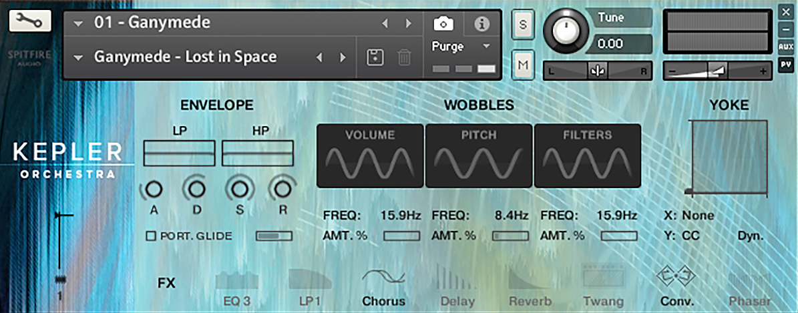Switch to the AUX view
Screen dimensions: 798x313
[x=785, y=47]
